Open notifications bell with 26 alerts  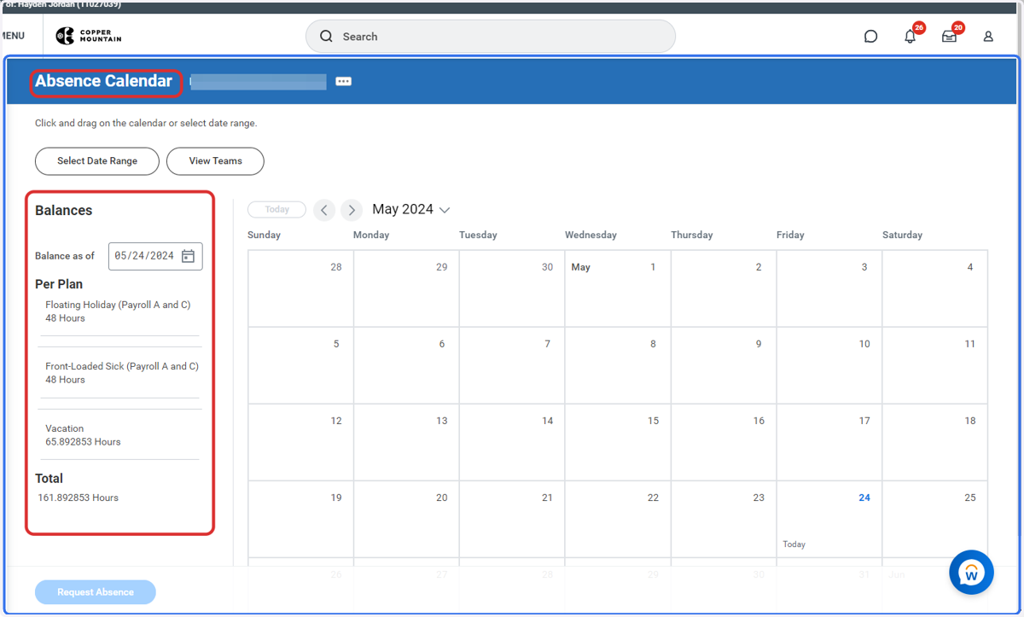tap(911, 37)
